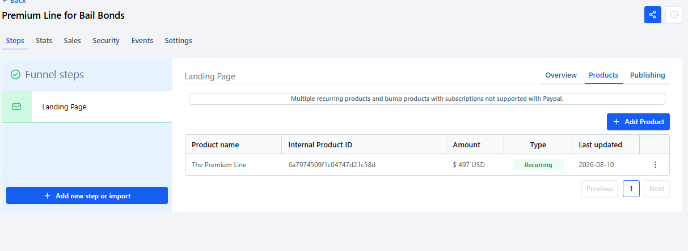The image size is (688, 251).
Task: Click the Paypal recurring products notice
Action: click(427, 99)
